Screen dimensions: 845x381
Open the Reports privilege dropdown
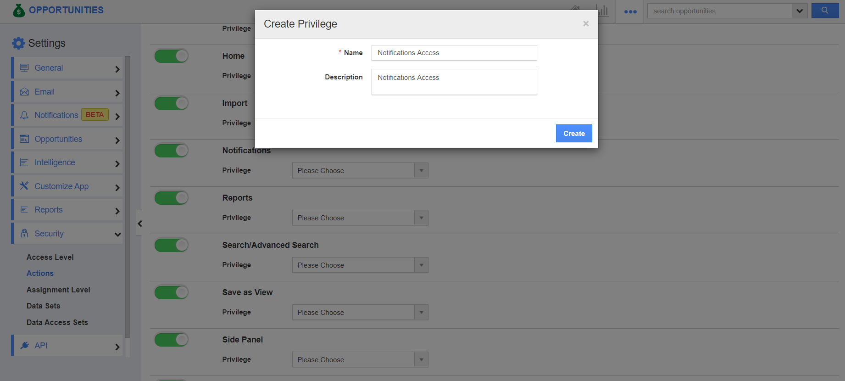click(360, 218)
